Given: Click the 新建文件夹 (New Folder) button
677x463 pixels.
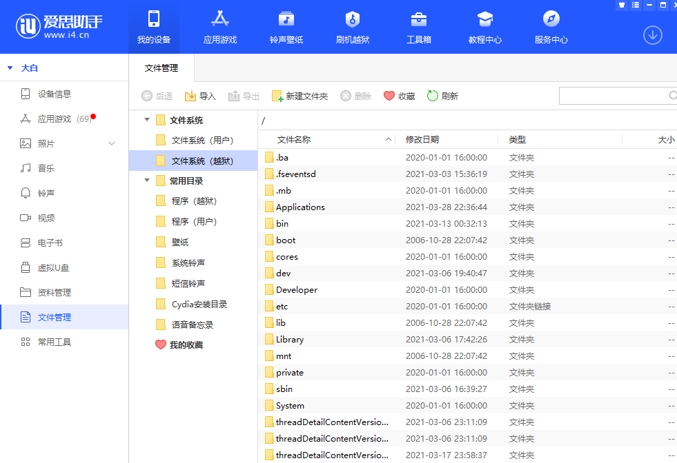Looking at the screenshot, I should click(300, 96).
